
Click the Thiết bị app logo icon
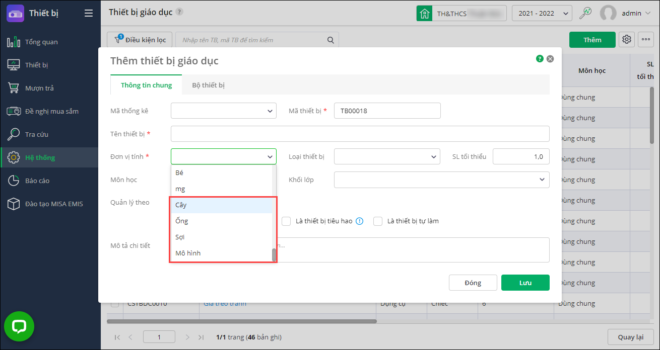point(15,13)
